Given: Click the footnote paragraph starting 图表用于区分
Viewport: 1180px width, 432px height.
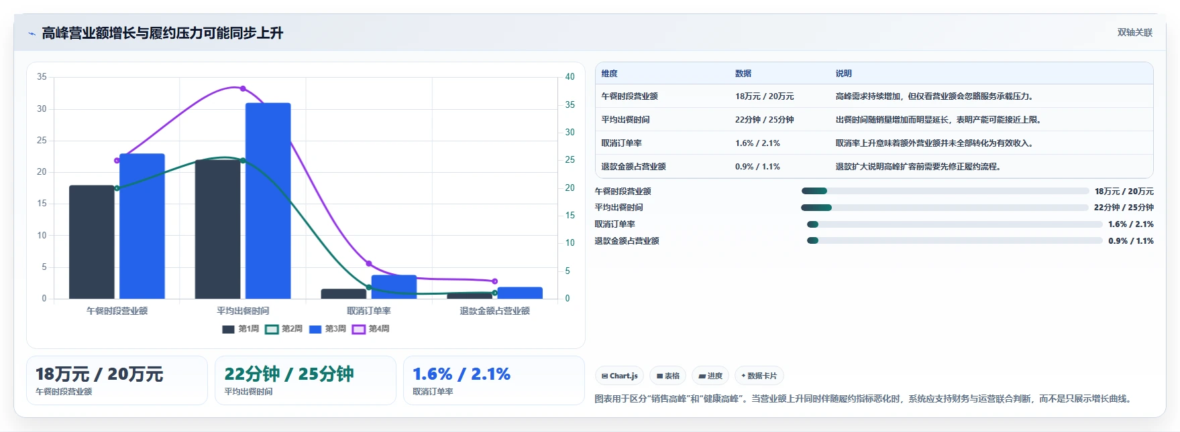Looking at the screenshot, I should pos(865,399).
